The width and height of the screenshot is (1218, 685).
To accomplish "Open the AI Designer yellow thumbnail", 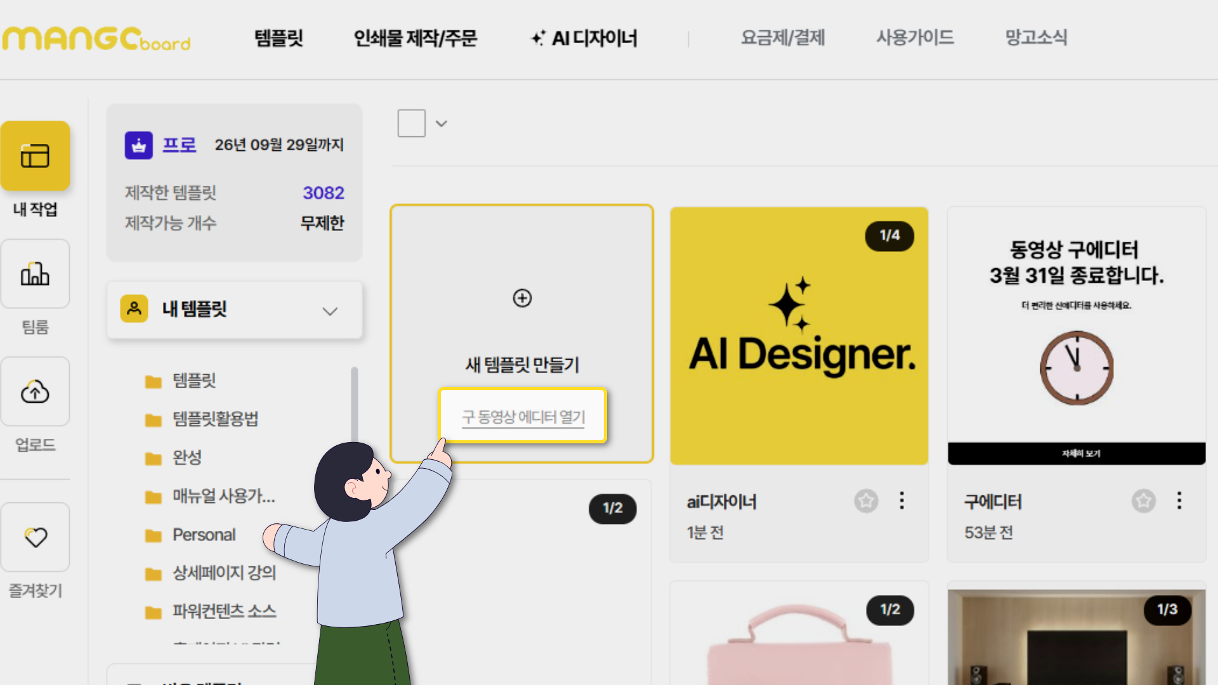I will click(x=799, y=336).
